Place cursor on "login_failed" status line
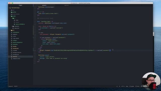 pos(47,57)
